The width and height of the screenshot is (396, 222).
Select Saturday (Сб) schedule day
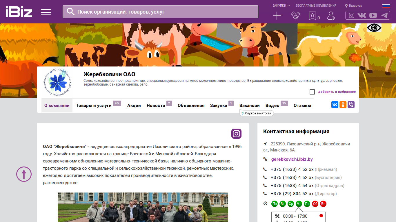coord(315,204)
